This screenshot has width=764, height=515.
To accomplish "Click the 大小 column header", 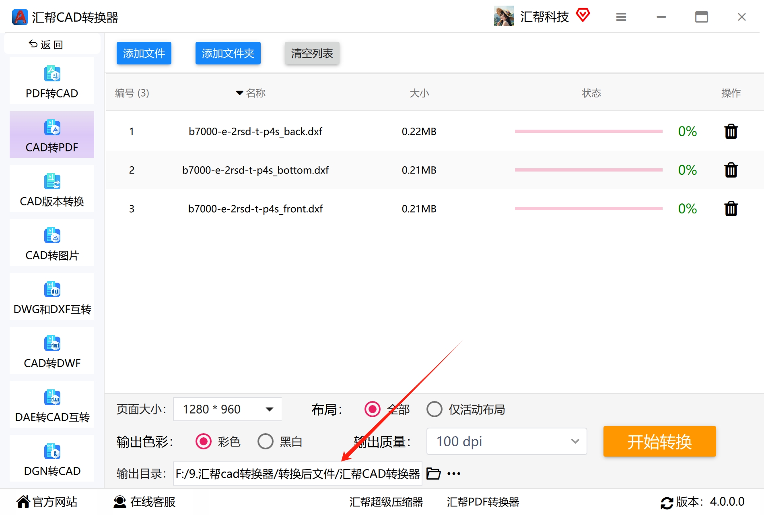I will tap(419, 93).
